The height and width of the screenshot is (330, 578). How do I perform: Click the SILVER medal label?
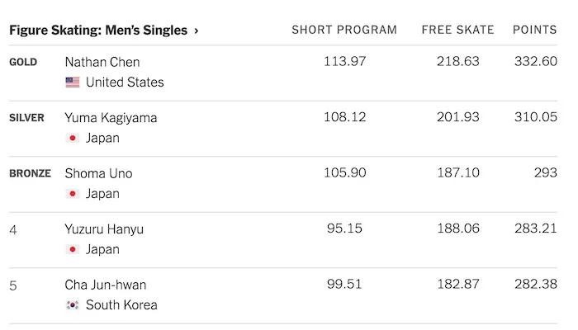coord(26,118)
